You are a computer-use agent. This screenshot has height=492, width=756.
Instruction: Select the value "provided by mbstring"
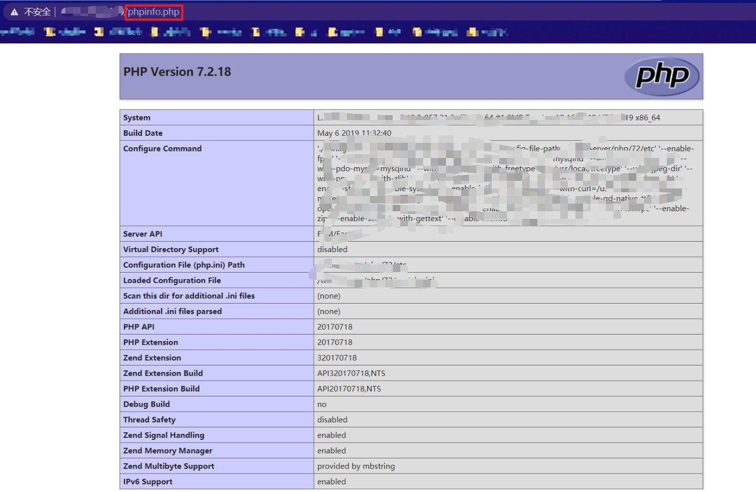pos(356,466)
